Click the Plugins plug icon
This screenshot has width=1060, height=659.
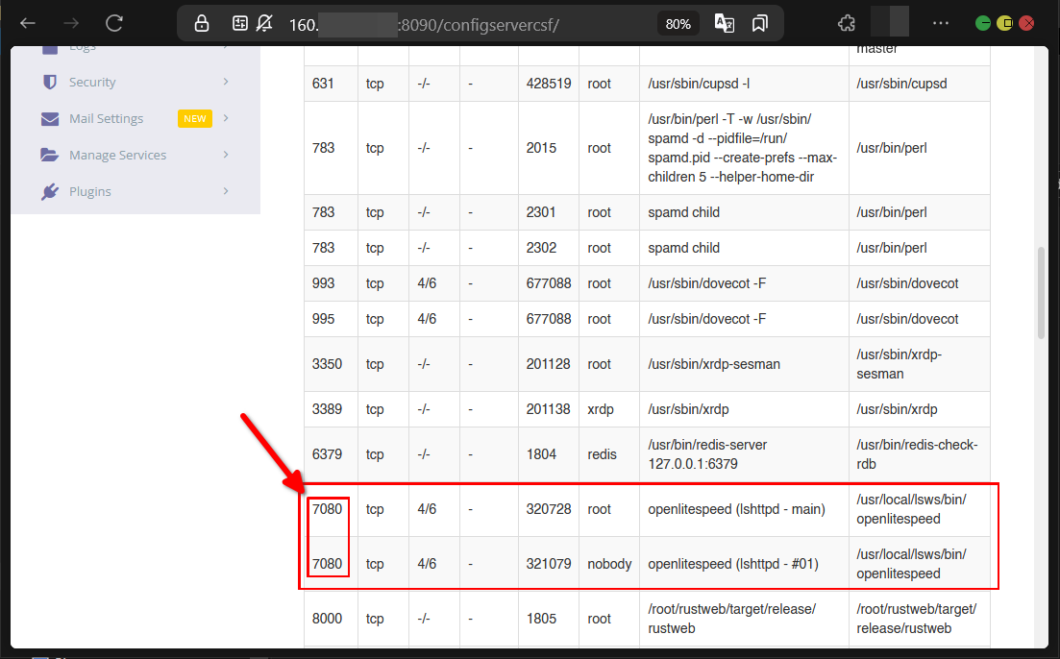point(50,192)
